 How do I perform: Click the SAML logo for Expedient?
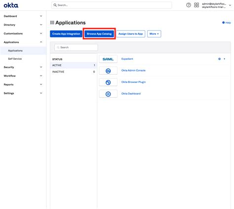coord(108,59)
